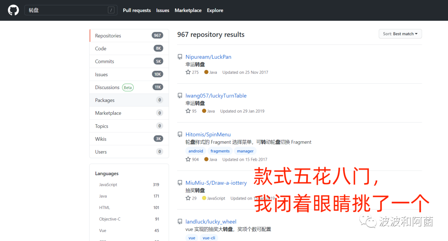
Task: Click star icon showing 275 stars
Action: pyautogui.click(x=188, y=72)
